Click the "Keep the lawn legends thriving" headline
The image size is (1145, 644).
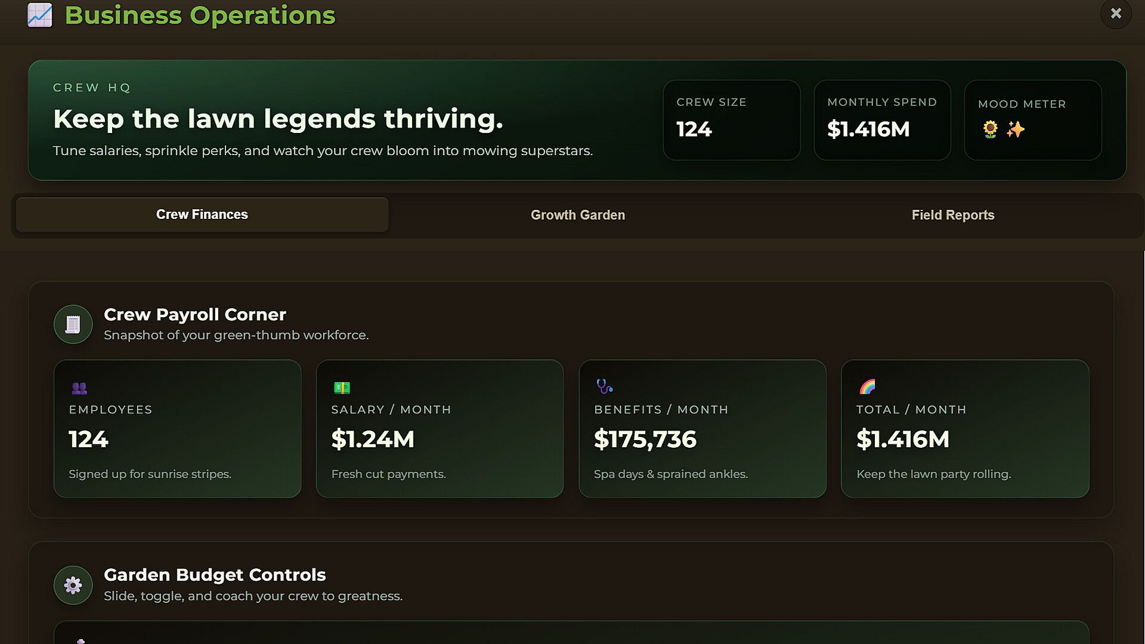point(278,119)
